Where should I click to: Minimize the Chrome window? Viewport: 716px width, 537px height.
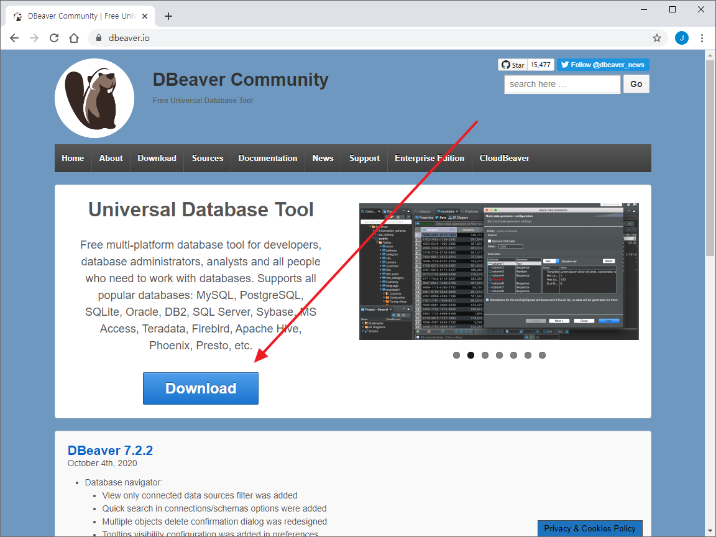(x=644, y=9)
